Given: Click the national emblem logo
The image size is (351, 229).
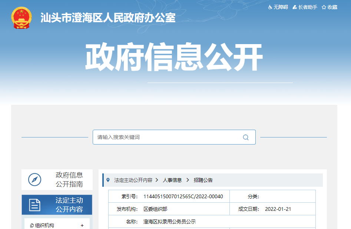Looking at the screenshot, I should click(x=21, y=17).
